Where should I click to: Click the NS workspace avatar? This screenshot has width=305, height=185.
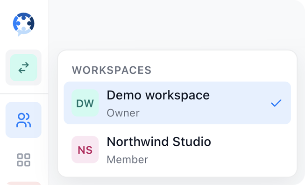click(85, 149)
